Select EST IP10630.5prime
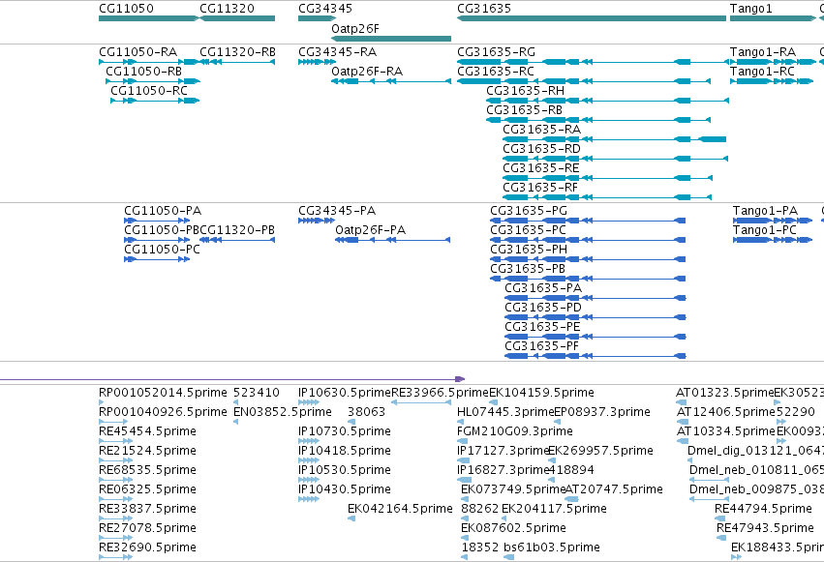This screenshot has width=824, height=562. [x=309, y=403]
